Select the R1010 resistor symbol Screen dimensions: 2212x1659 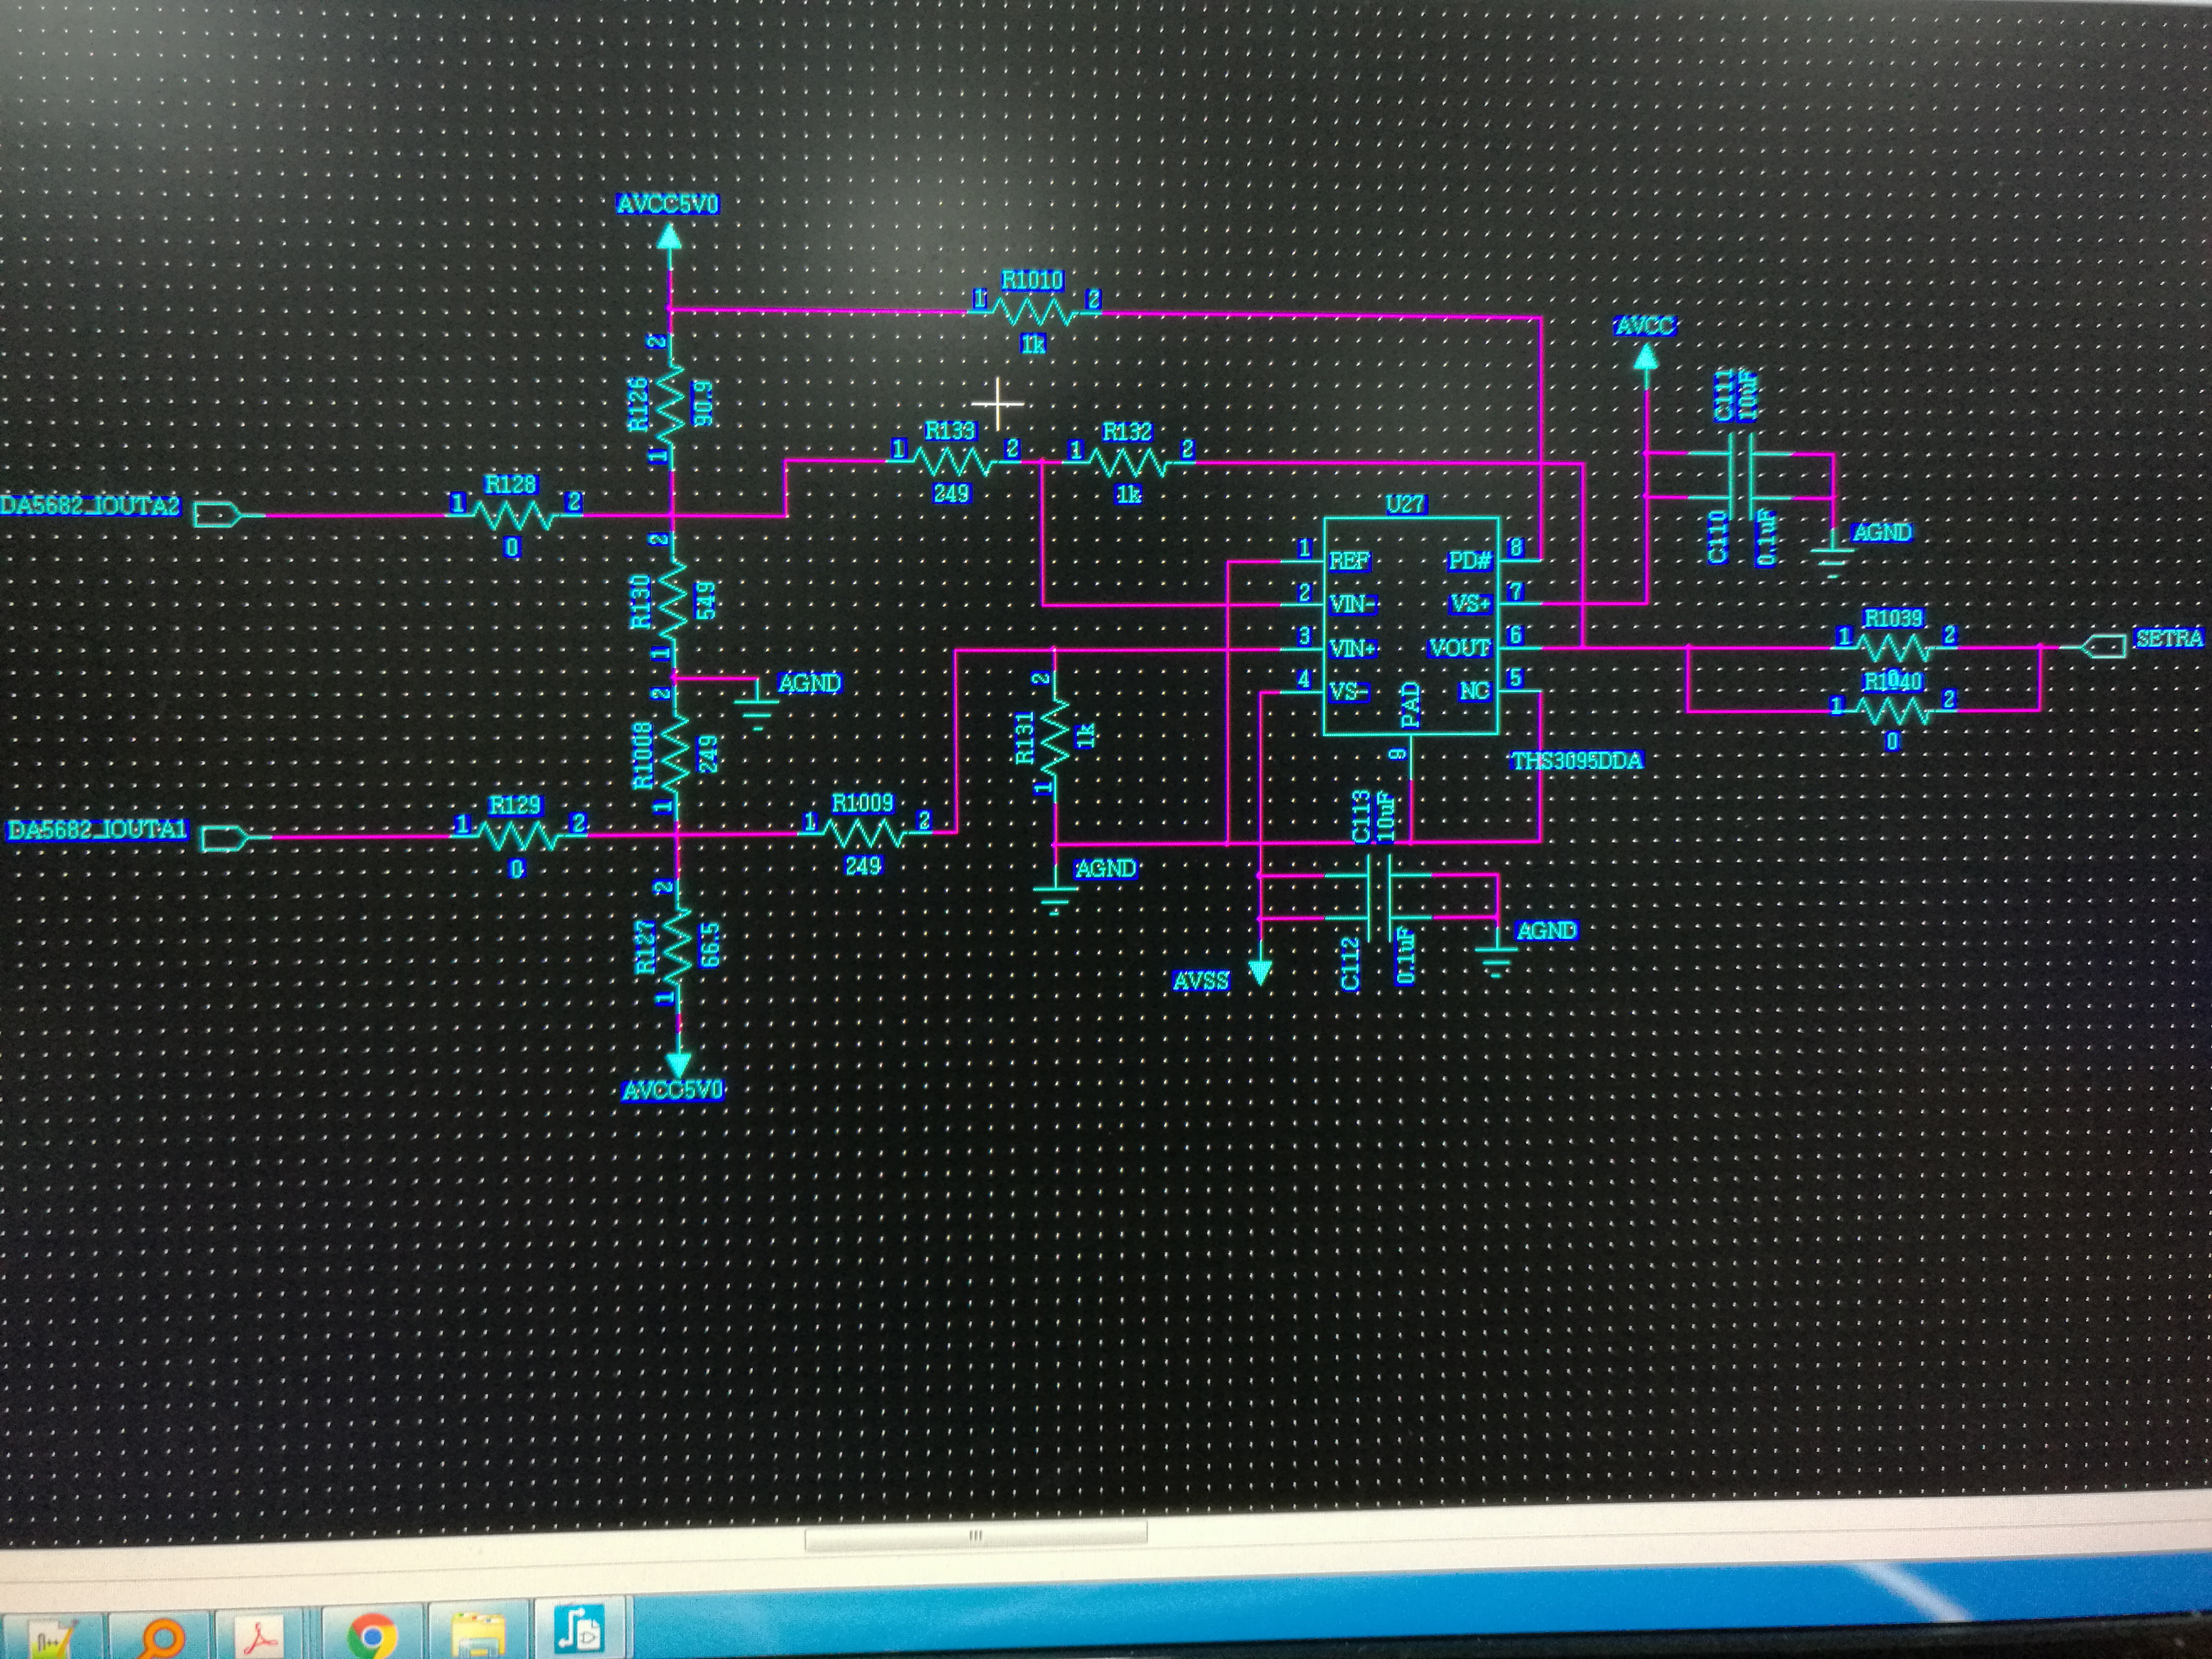[x=1035, y=313]
